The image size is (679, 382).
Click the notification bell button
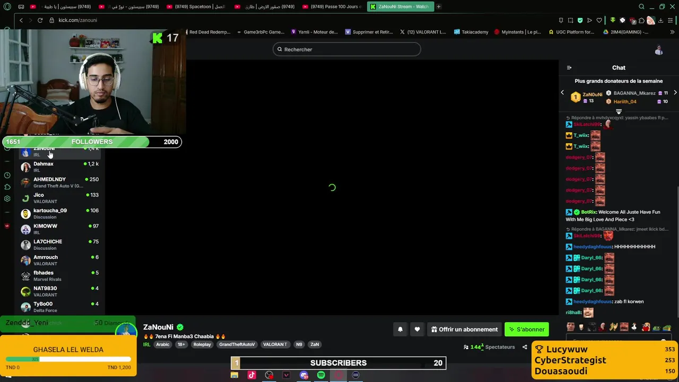point(400,329)
